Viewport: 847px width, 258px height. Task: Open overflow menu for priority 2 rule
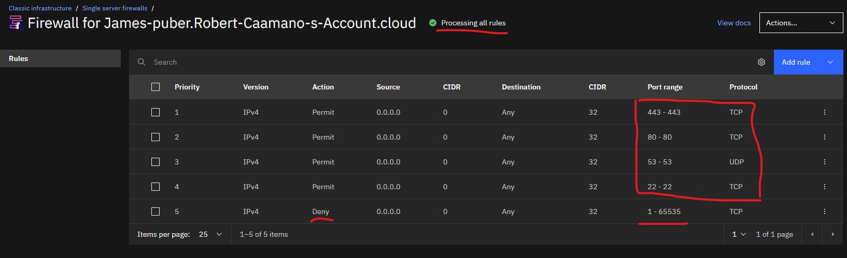click(x=824, y=137)
